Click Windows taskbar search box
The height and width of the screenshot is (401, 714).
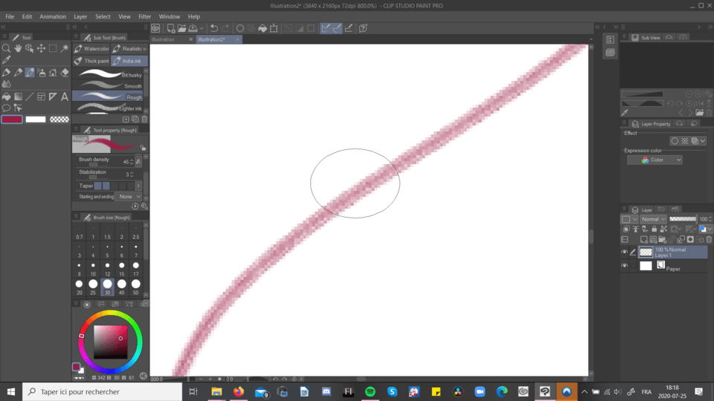103,391
